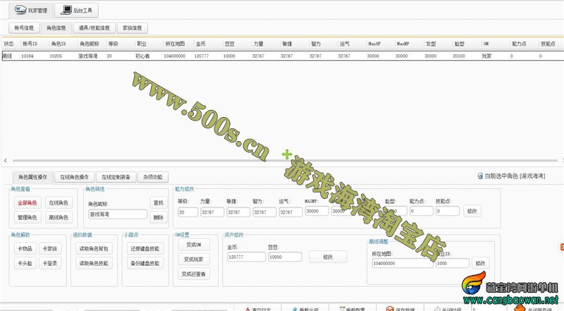
Task: Click the 金币 input in 资产修改
Action: [x=246, y=257]
